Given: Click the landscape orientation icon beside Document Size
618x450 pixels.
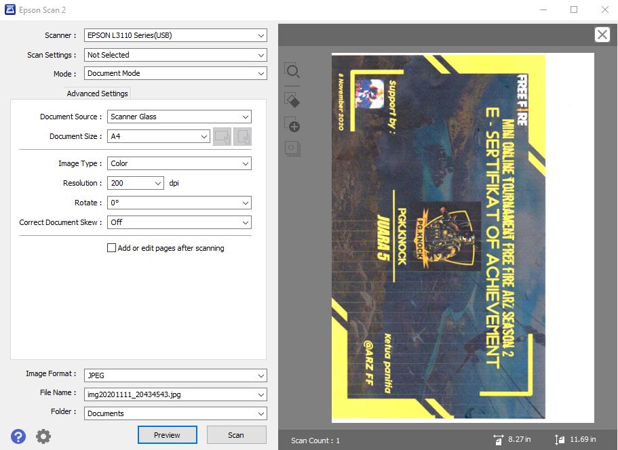Looking at the screenshot, I should [x=223, y=137].
